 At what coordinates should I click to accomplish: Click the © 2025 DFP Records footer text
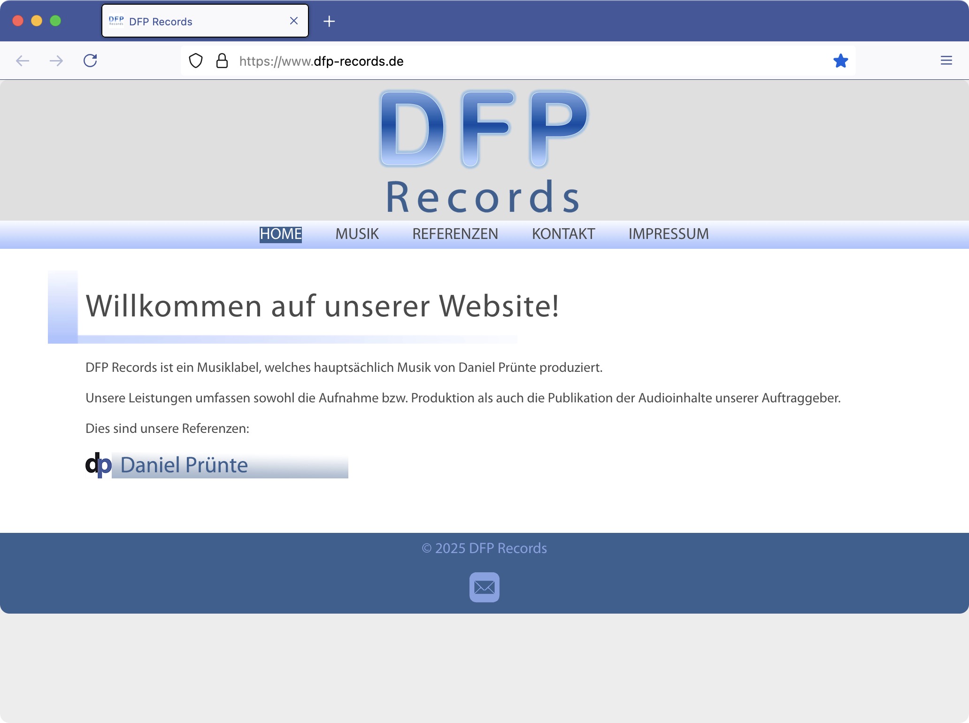point(484,548)
